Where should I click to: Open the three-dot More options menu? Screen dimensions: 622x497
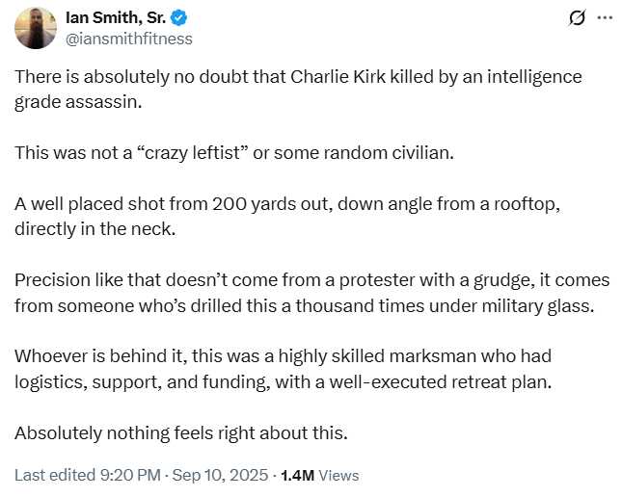point(605,18)
